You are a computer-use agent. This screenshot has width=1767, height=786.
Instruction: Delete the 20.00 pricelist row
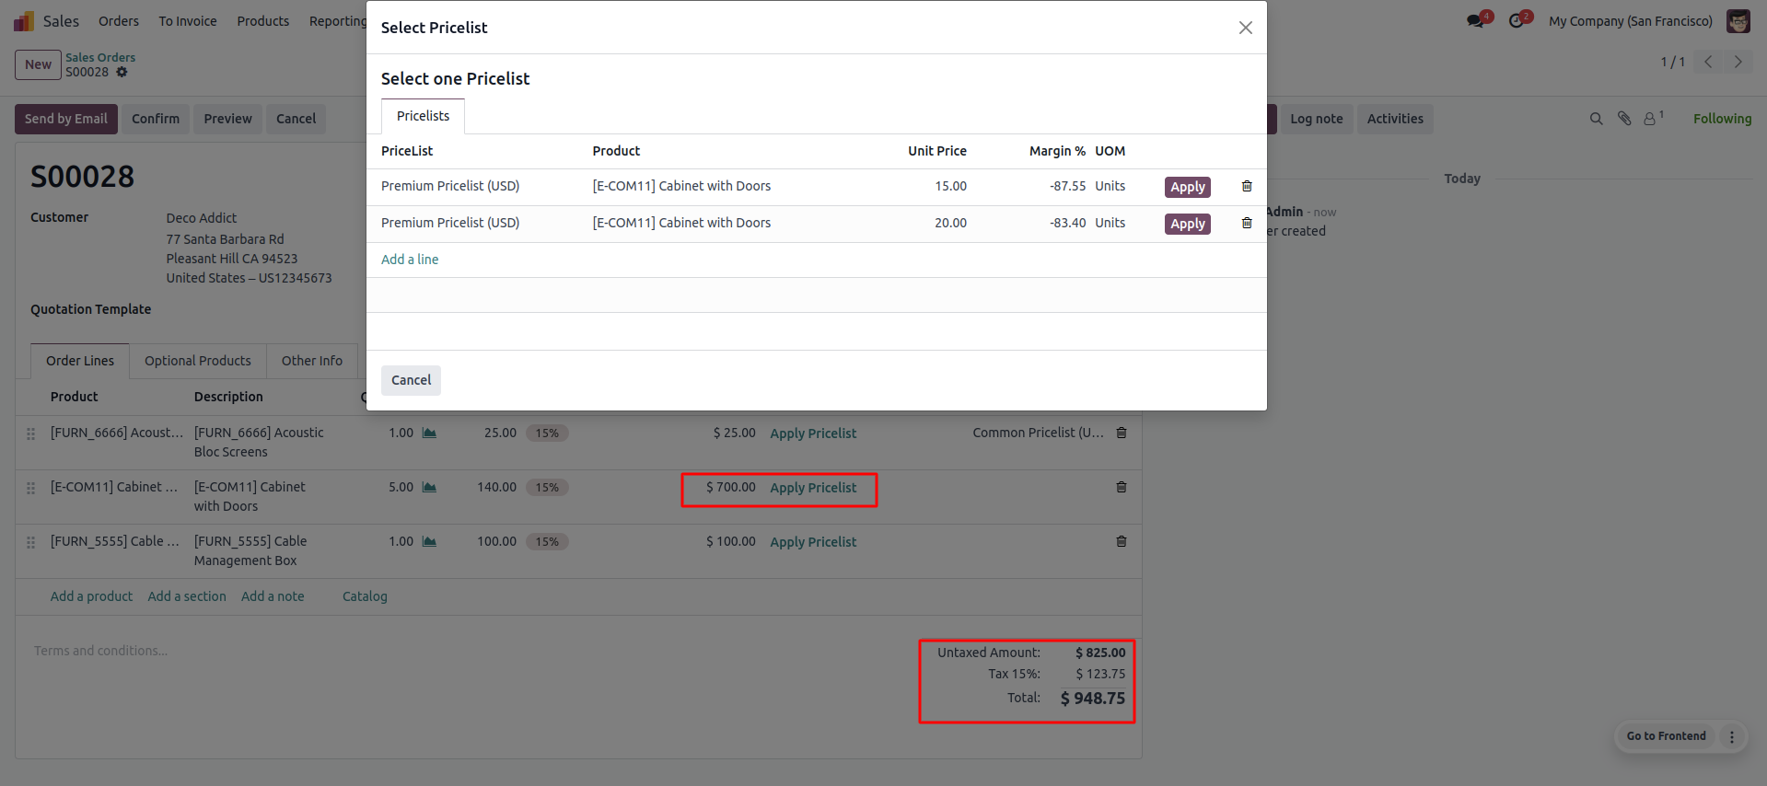point(1247,223)
